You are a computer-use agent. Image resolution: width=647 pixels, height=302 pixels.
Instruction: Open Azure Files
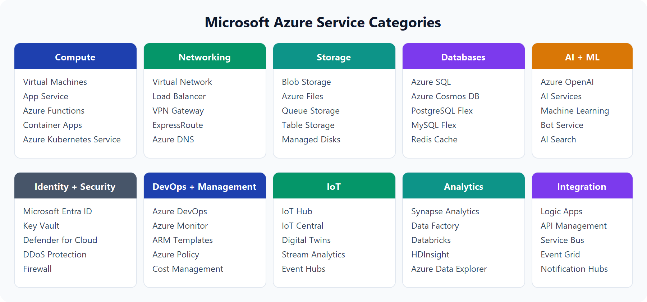pos(302,96)
